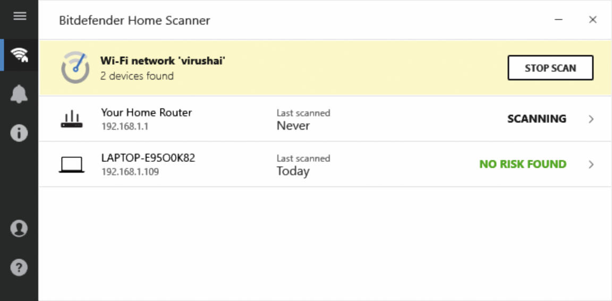Click the SCANNING status label
The width and height of the screenshot is (612, 301).
click(x=537, y=118)
